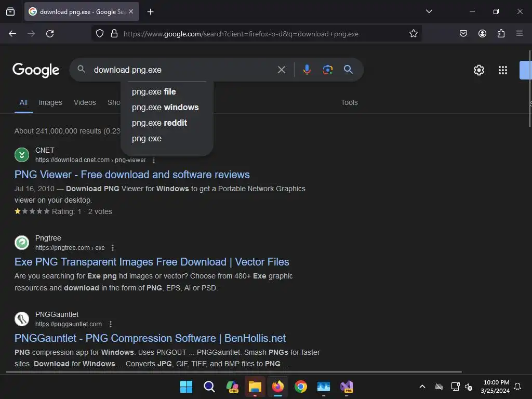Switch to Firefox in the taskbar
532x399 pixels.
[278, 387]
